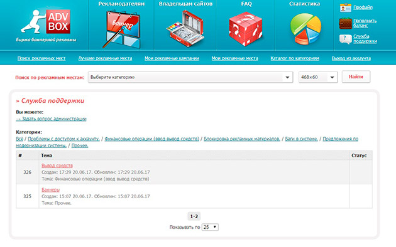
Task: Filter by Баги в системе category
Action: [301, 139]
